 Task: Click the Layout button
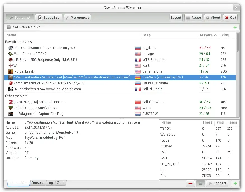pos(176,17)
